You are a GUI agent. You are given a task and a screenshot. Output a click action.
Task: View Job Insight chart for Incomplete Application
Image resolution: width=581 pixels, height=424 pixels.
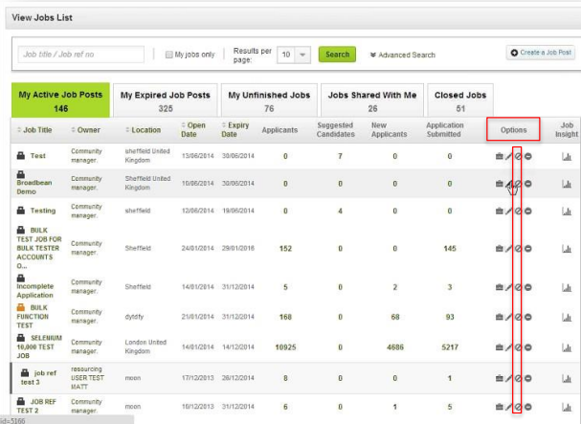tap(567, 287)
